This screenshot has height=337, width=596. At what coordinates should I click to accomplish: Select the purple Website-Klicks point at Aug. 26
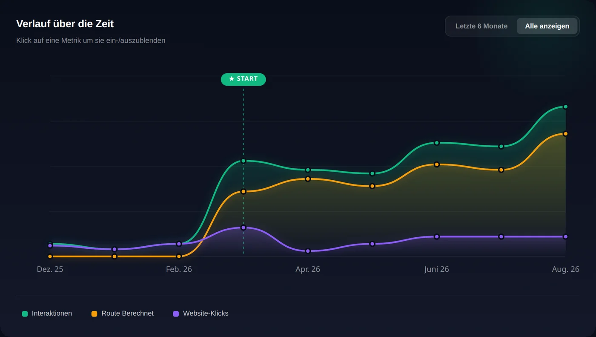pos(565,236)
